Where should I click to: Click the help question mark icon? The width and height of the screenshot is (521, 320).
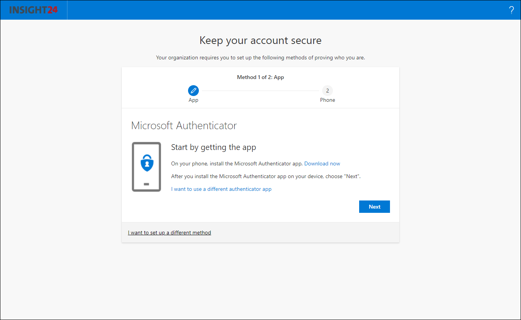pyautogui.click(x=511, y=10)
